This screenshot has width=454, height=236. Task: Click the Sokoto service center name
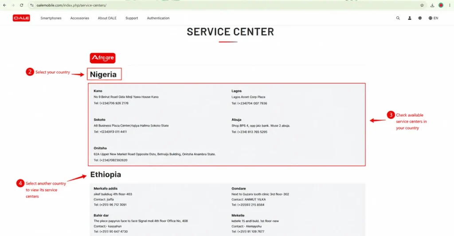point(99,119)
